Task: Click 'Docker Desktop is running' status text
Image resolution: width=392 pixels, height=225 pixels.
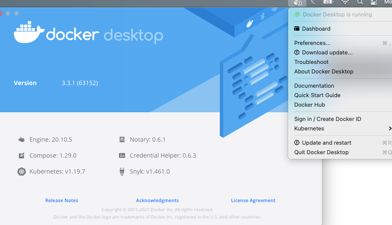Action: (337, 15)
